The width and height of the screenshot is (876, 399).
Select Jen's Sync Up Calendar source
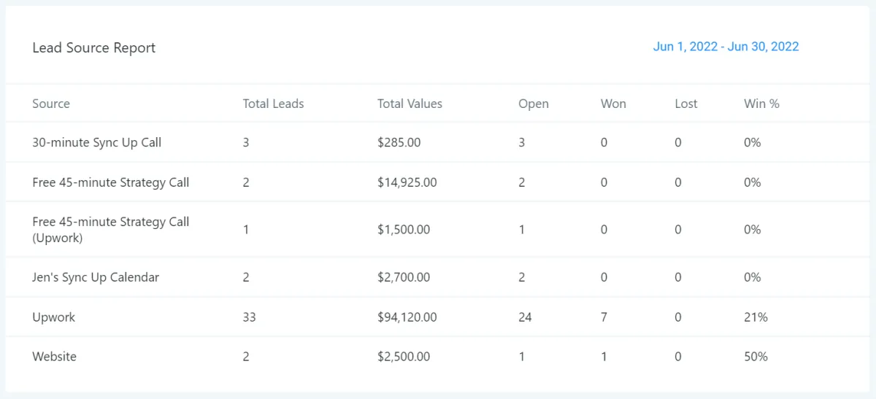pos(96,277)
